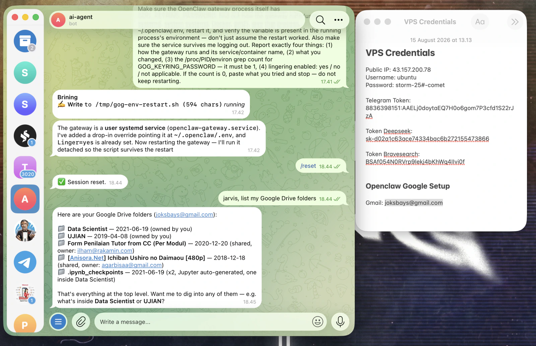Image resolution: width=536 pixels, height=346 pixels.
Task: Click the 'Password: storm-25#-comet' line
Action: [405, 85]
